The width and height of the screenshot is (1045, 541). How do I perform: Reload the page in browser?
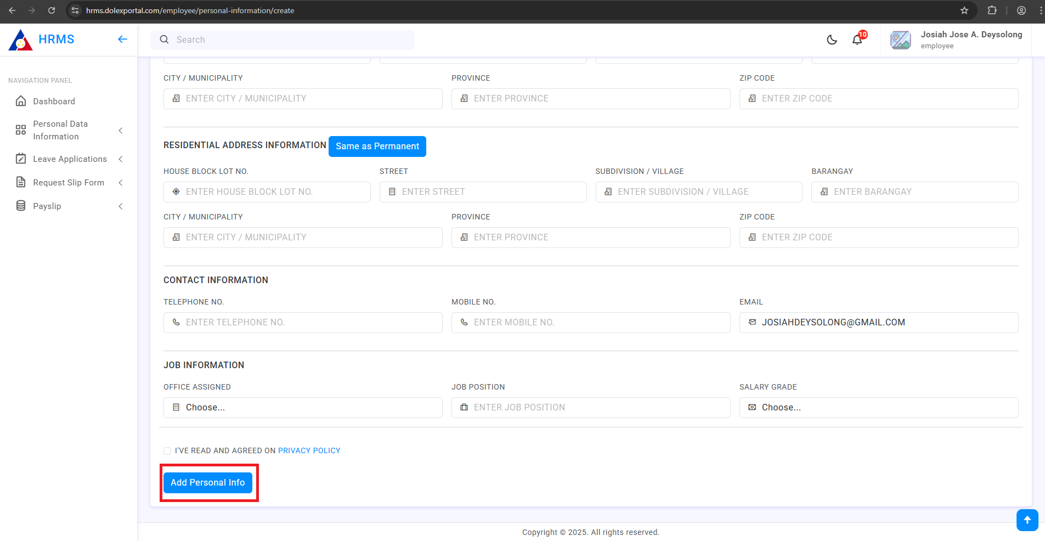tap(52, 10)
